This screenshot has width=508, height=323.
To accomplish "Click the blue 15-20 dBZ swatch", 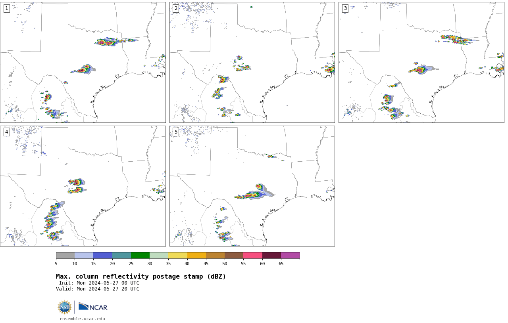I will [103, 256].
